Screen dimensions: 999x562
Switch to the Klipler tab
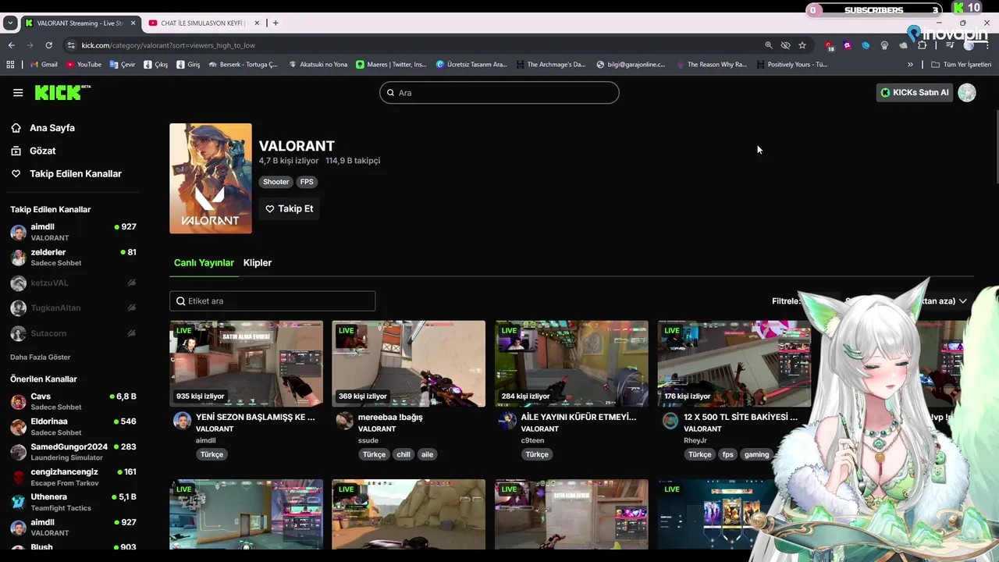[258, 263]
